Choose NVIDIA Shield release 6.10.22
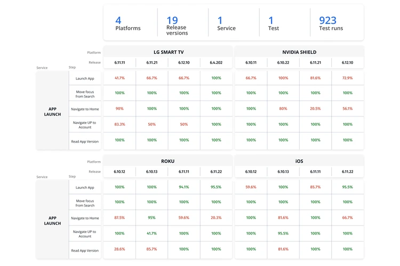 283,62
